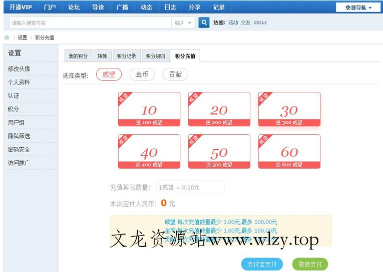
Task: Select the 威望 credit type
Action: coord(109,74)
